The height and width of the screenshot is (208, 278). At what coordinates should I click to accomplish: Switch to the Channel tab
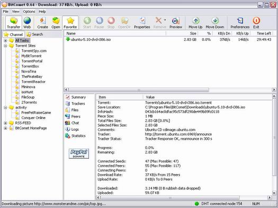13,34
